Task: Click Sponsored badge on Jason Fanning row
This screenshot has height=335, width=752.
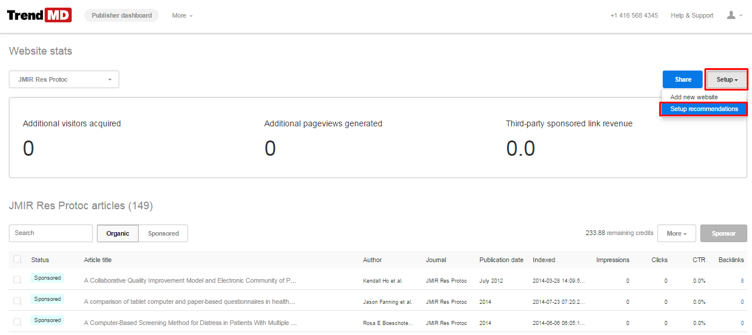Action: tap(47, 299)
